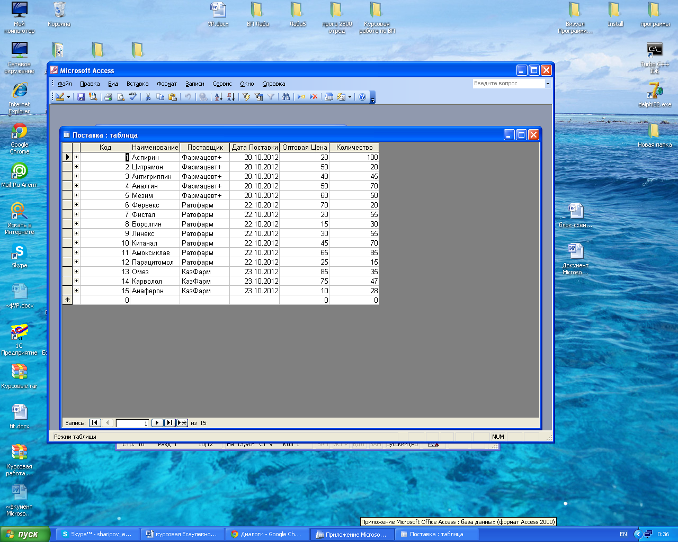The width and height of the screenshot is (678, 542).
Task: Go to the first record navigation button
Action: tap(95, 423)
